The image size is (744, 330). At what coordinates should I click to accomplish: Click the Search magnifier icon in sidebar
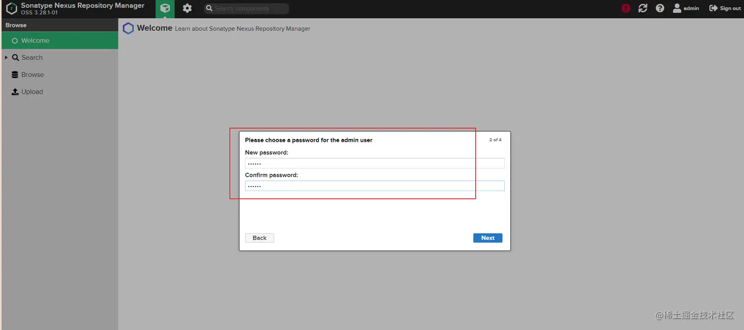(x=15, y=57)
